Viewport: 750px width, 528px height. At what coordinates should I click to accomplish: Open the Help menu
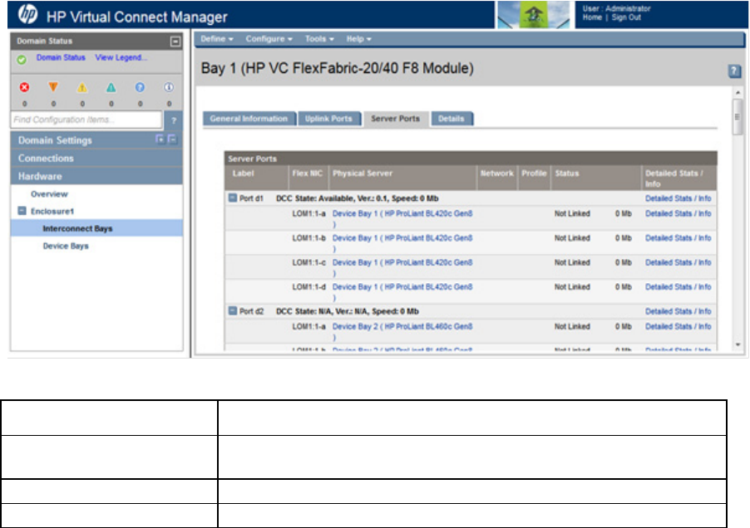tap(358, 39)
